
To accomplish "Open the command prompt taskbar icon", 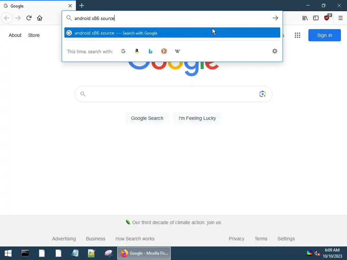I will tap(25, 253).
